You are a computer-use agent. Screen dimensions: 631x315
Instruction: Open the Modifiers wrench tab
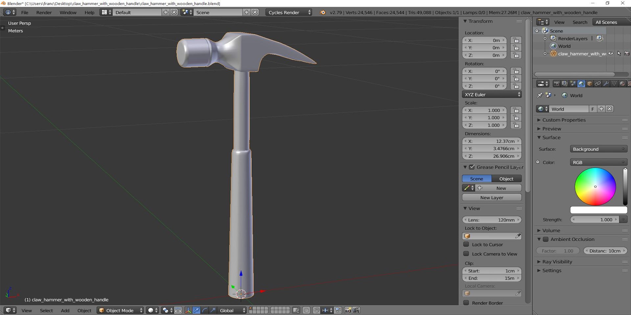point(606,84)
